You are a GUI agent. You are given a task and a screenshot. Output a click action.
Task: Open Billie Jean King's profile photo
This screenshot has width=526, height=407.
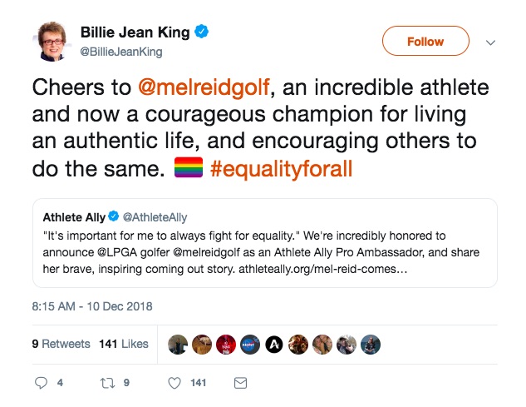point(52,41)
